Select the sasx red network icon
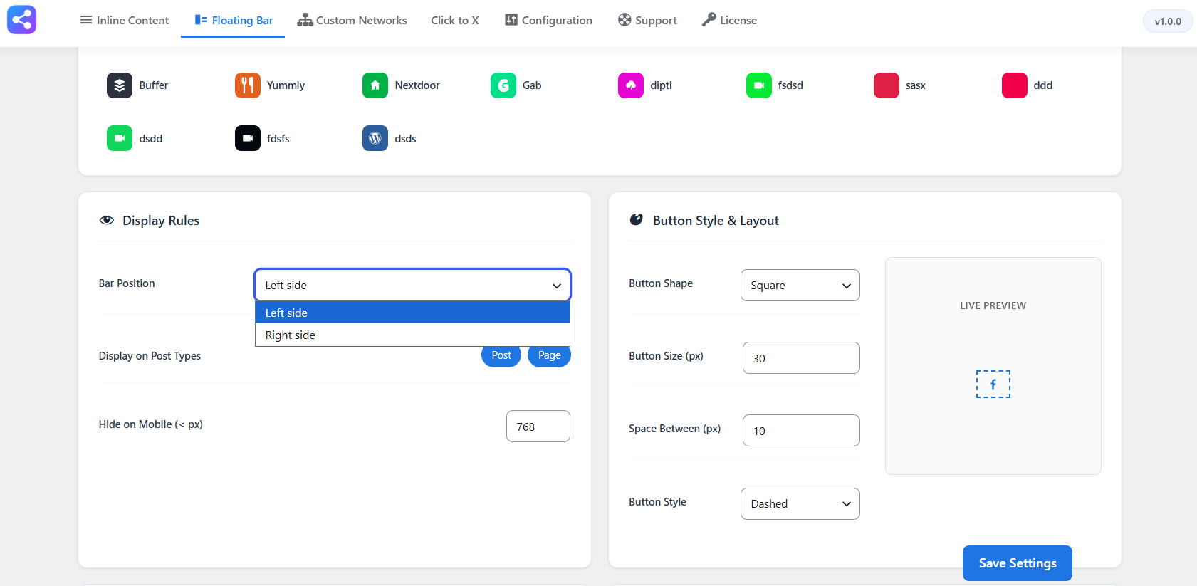The image size is (1197, 586). [887, 85]
